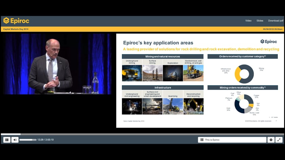Switch to the Video view
The image size is (285, 160).
click(248, 21)
